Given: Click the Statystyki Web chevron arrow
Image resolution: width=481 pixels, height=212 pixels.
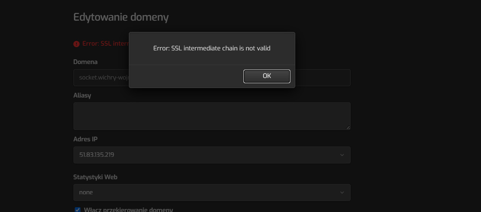Looking at the screenshot, I should pos(342,192).
